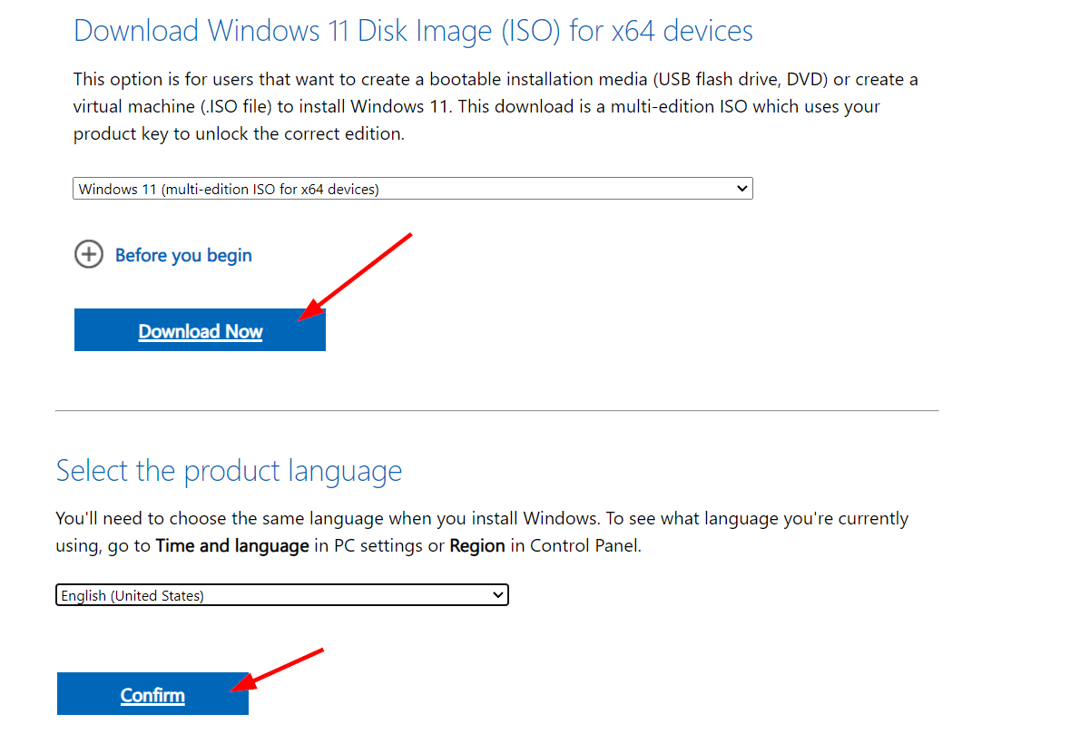1070x734 pixels.
Task: Click the Download Windows 11 Disk Image heading
Action: 413,31
